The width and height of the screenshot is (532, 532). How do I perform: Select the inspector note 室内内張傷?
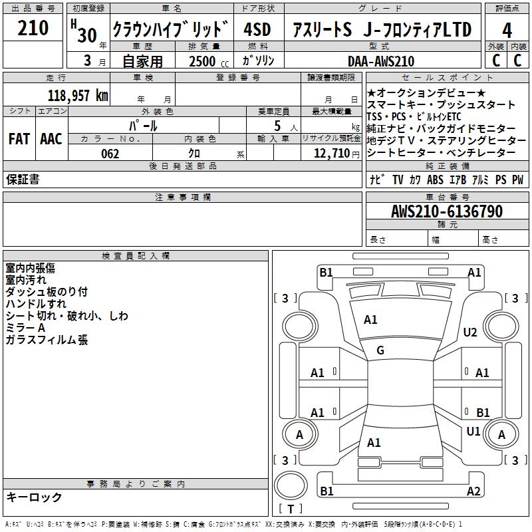(x=30, y=268)
